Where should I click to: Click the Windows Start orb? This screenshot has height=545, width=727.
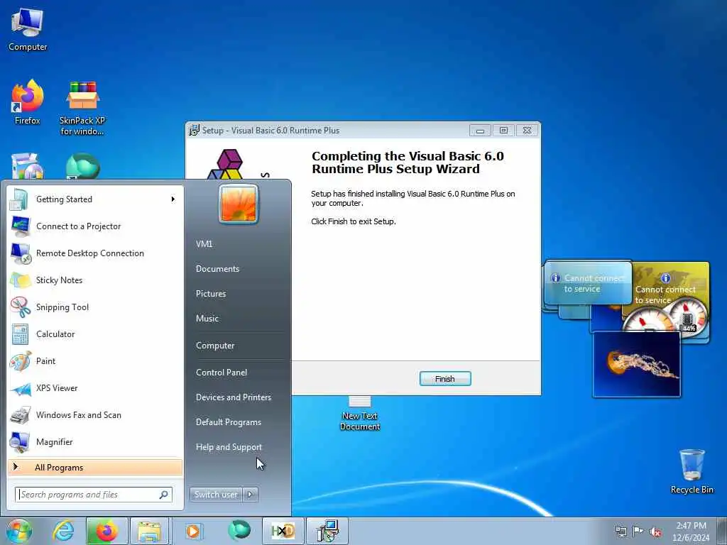19,531
